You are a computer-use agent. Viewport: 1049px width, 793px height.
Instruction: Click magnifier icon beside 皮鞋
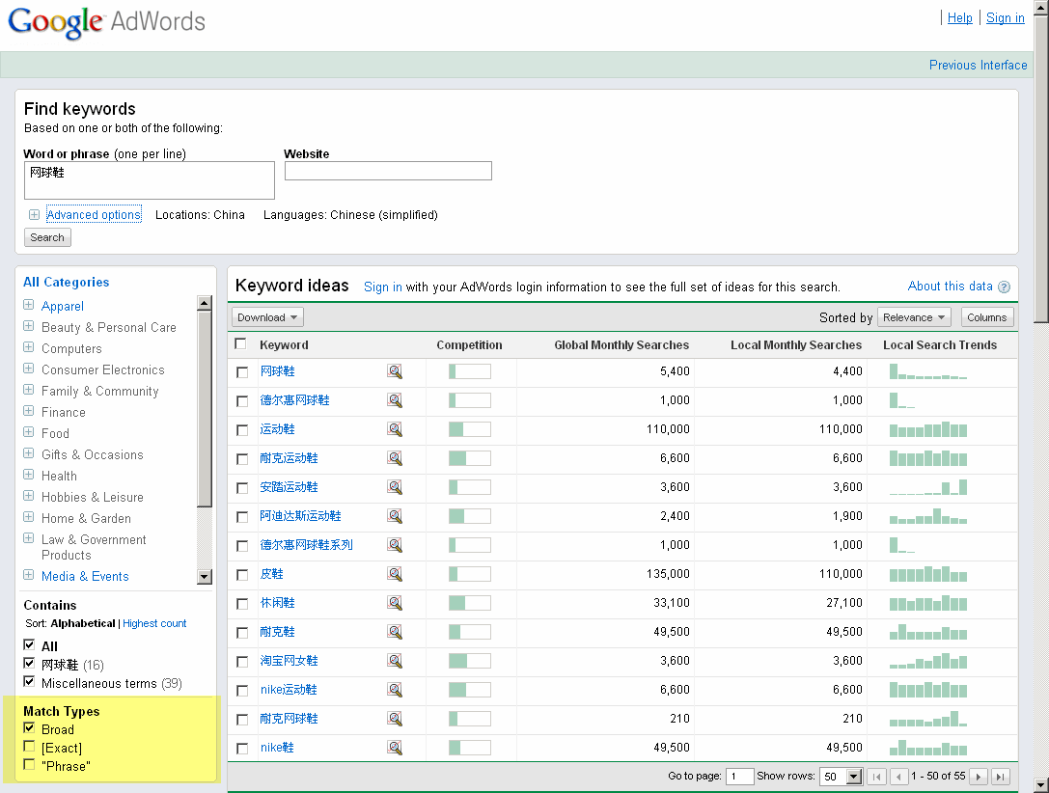[x=395, y=574]
